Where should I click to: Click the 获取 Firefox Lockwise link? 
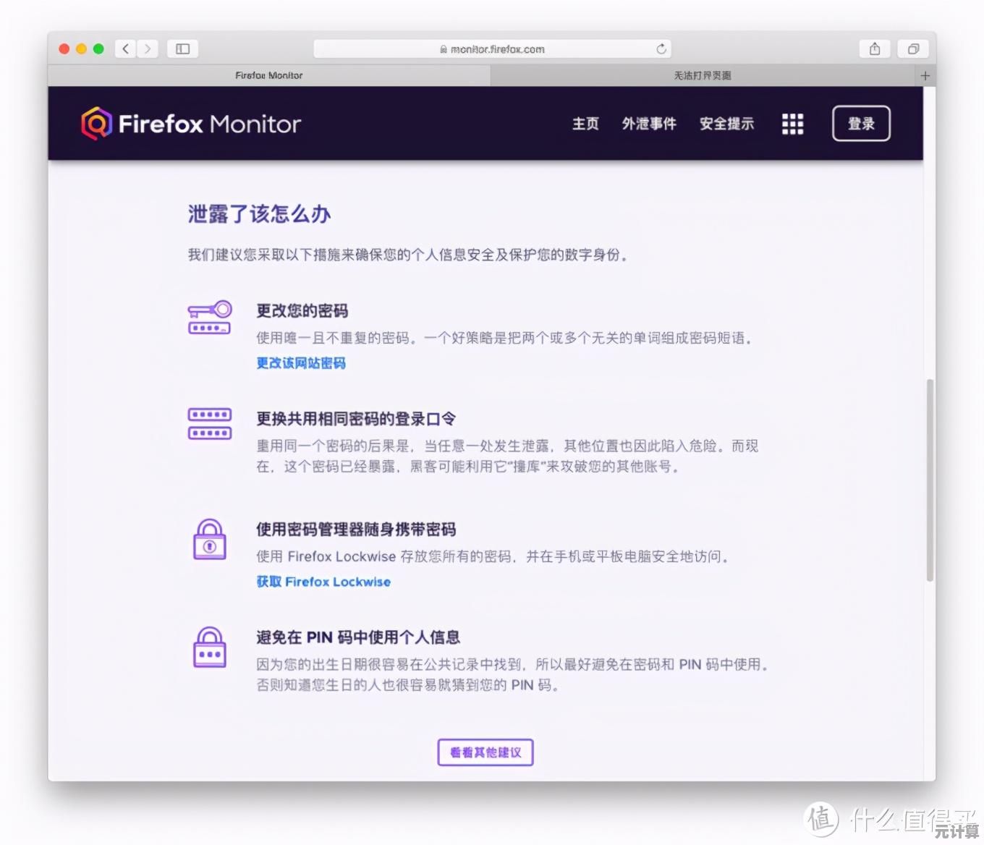tap(323, 582)
